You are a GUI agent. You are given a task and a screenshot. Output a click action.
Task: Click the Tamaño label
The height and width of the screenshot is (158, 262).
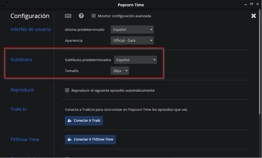[72, 71]
